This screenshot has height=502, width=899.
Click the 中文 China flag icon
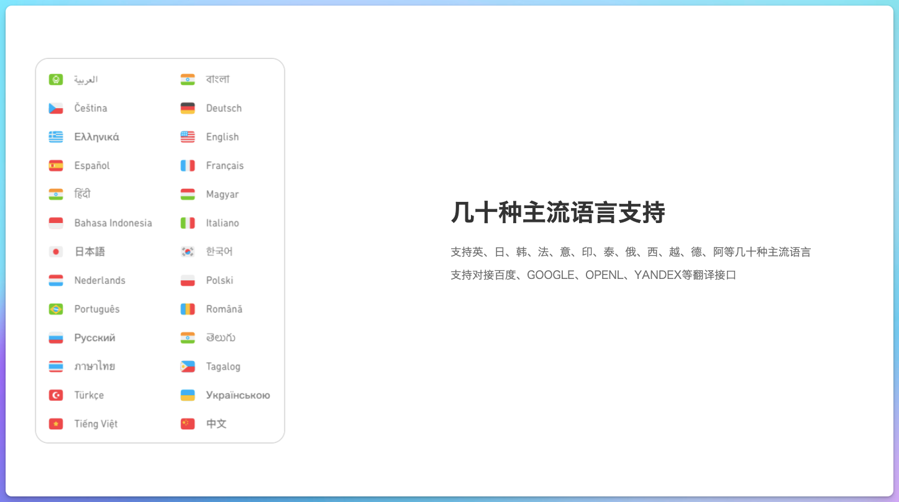tap(186, 423)
